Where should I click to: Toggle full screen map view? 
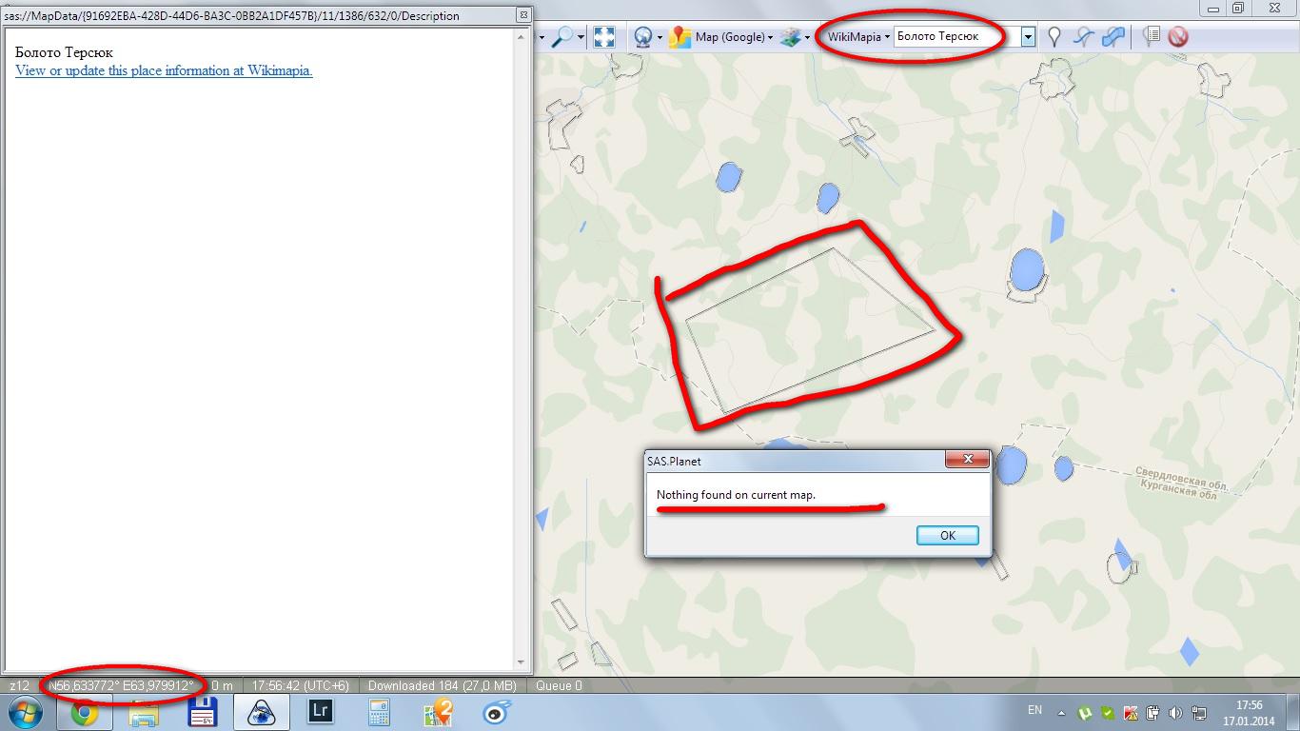tap(604, 37)
